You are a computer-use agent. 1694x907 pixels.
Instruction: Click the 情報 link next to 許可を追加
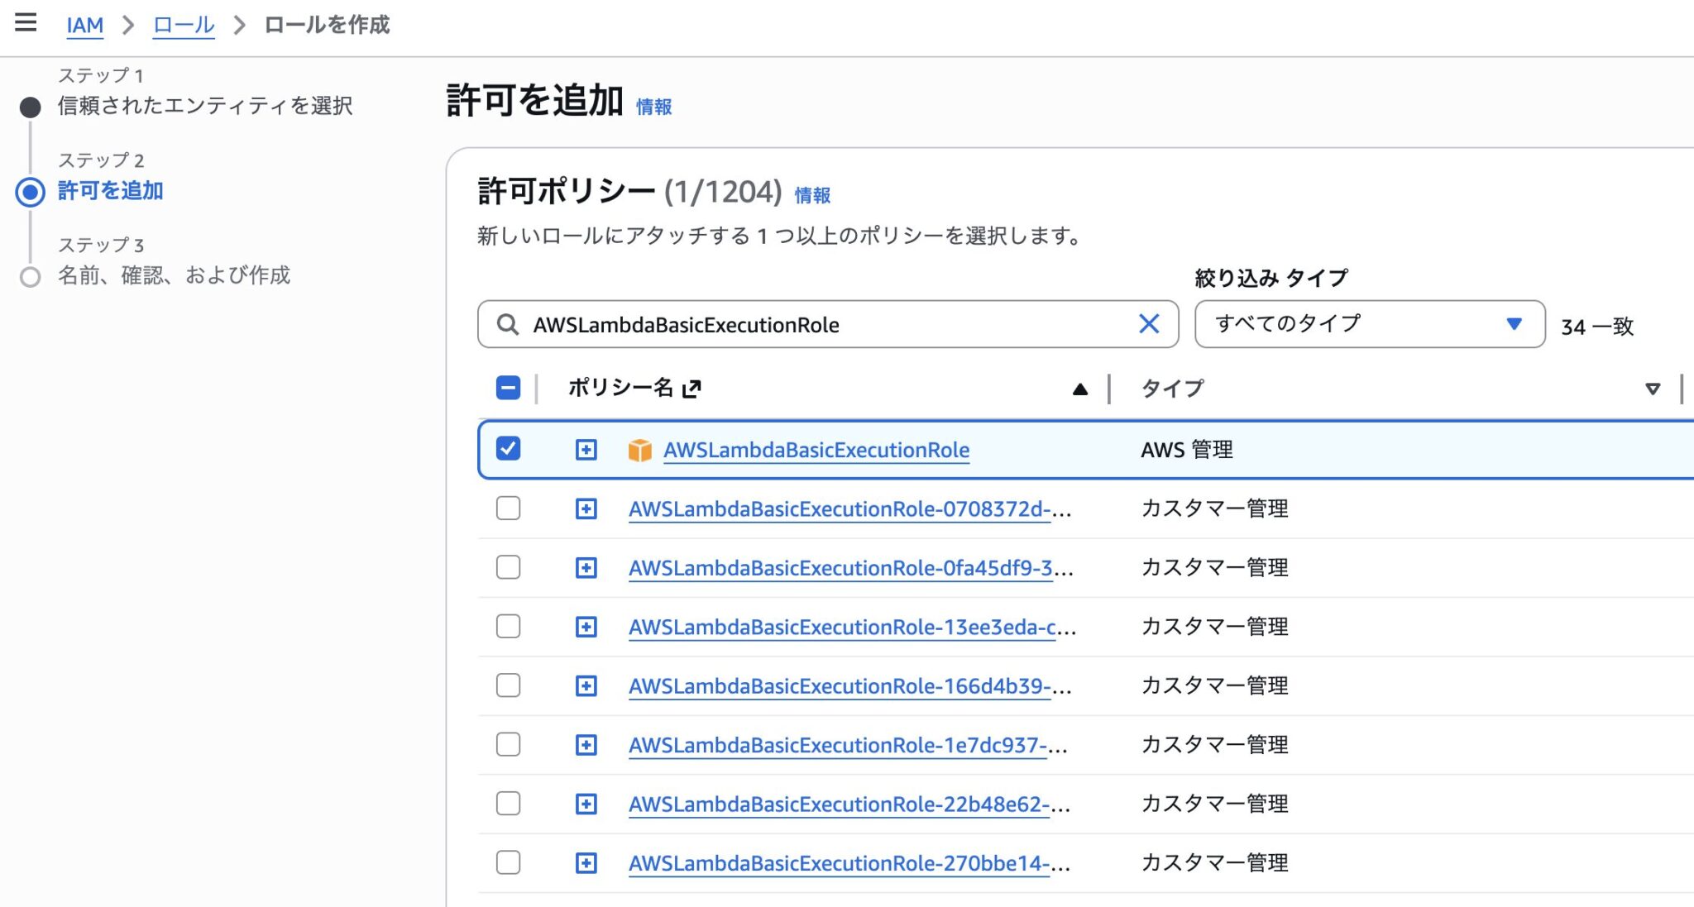tap(653, 107)
